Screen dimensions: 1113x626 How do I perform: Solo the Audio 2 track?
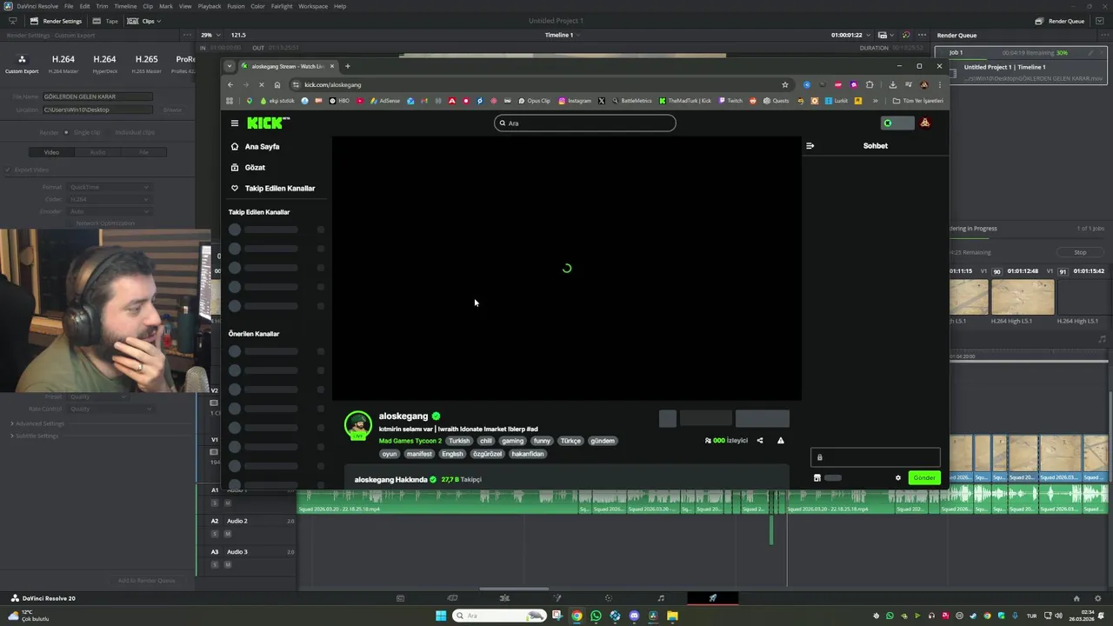pos(215,534)
